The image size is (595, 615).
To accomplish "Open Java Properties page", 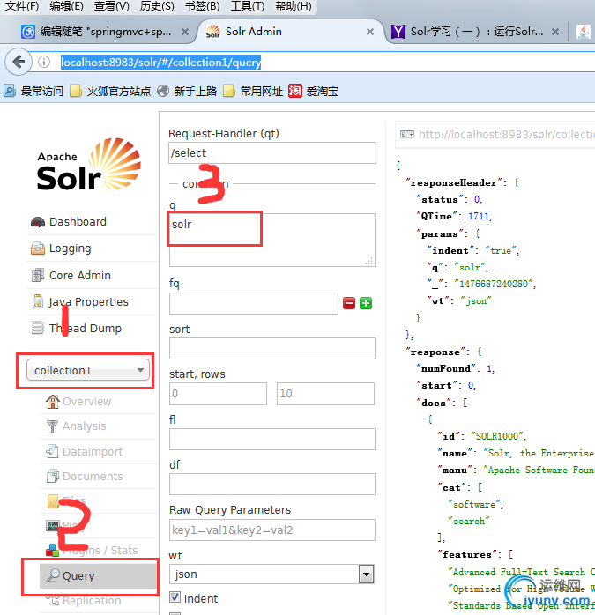I will pos(88,301).
